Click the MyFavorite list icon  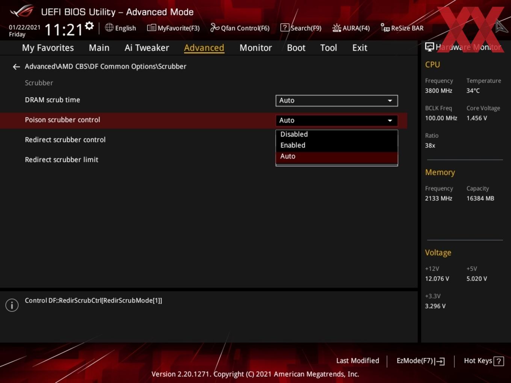pos(151,28)
